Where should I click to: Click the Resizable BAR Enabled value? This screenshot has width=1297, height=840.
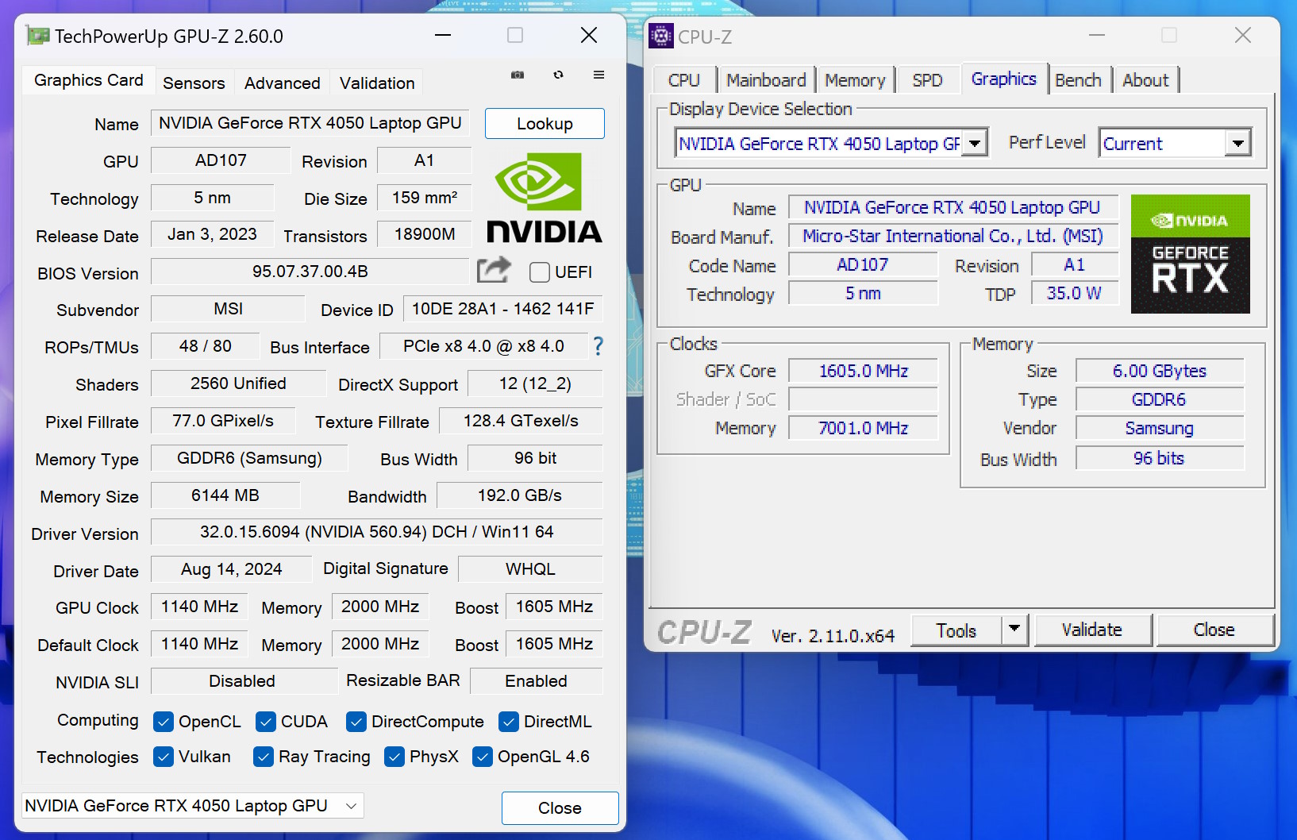pos(537,681)
